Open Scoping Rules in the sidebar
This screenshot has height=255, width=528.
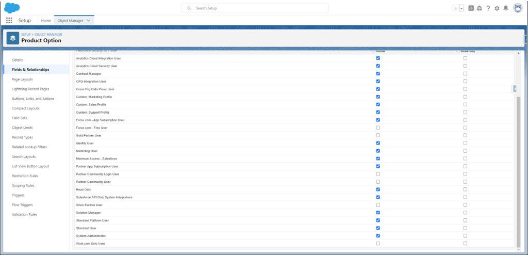point(23,185)
